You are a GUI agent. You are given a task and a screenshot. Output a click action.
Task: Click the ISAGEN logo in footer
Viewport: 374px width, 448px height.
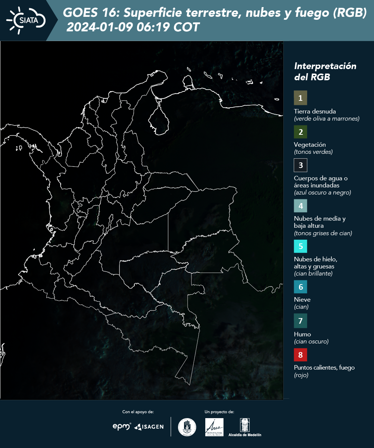pos(149,426)
